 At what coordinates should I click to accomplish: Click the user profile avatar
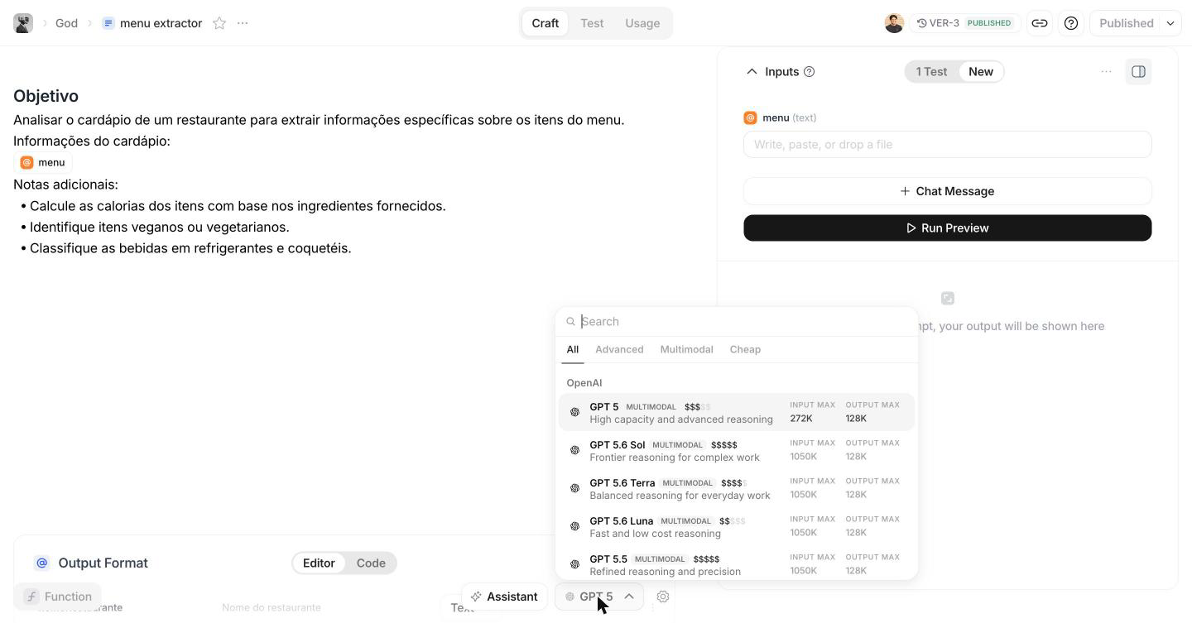(x=894, y=23)
